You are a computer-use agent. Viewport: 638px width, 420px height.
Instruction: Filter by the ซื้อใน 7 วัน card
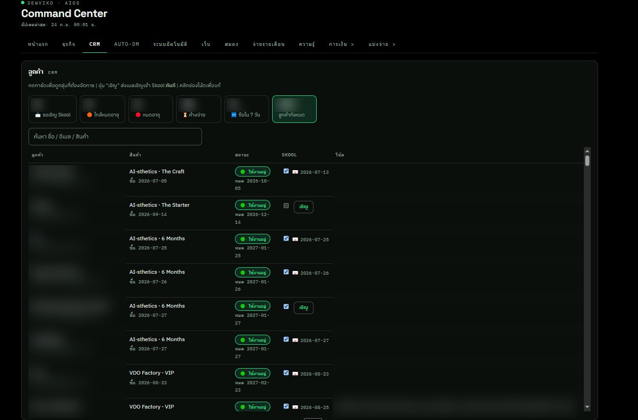pyautogui.click(x=246, y=109)
